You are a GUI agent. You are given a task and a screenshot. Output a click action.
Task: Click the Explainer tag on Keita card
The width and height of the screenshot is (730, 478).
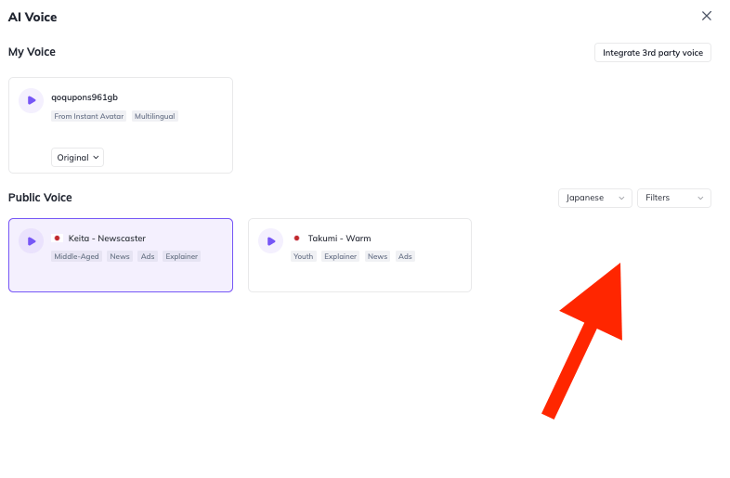pos(181,256)
